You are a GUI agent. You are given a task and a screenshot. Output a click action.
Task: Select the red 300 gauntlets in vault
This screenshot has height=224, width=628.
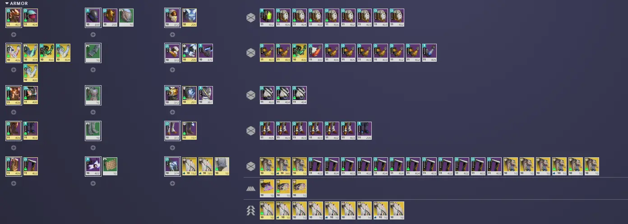(x=316, y=53)
